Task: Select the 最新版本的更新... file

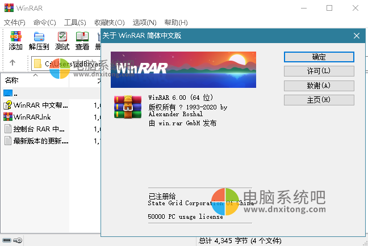Action: [36, 141]
